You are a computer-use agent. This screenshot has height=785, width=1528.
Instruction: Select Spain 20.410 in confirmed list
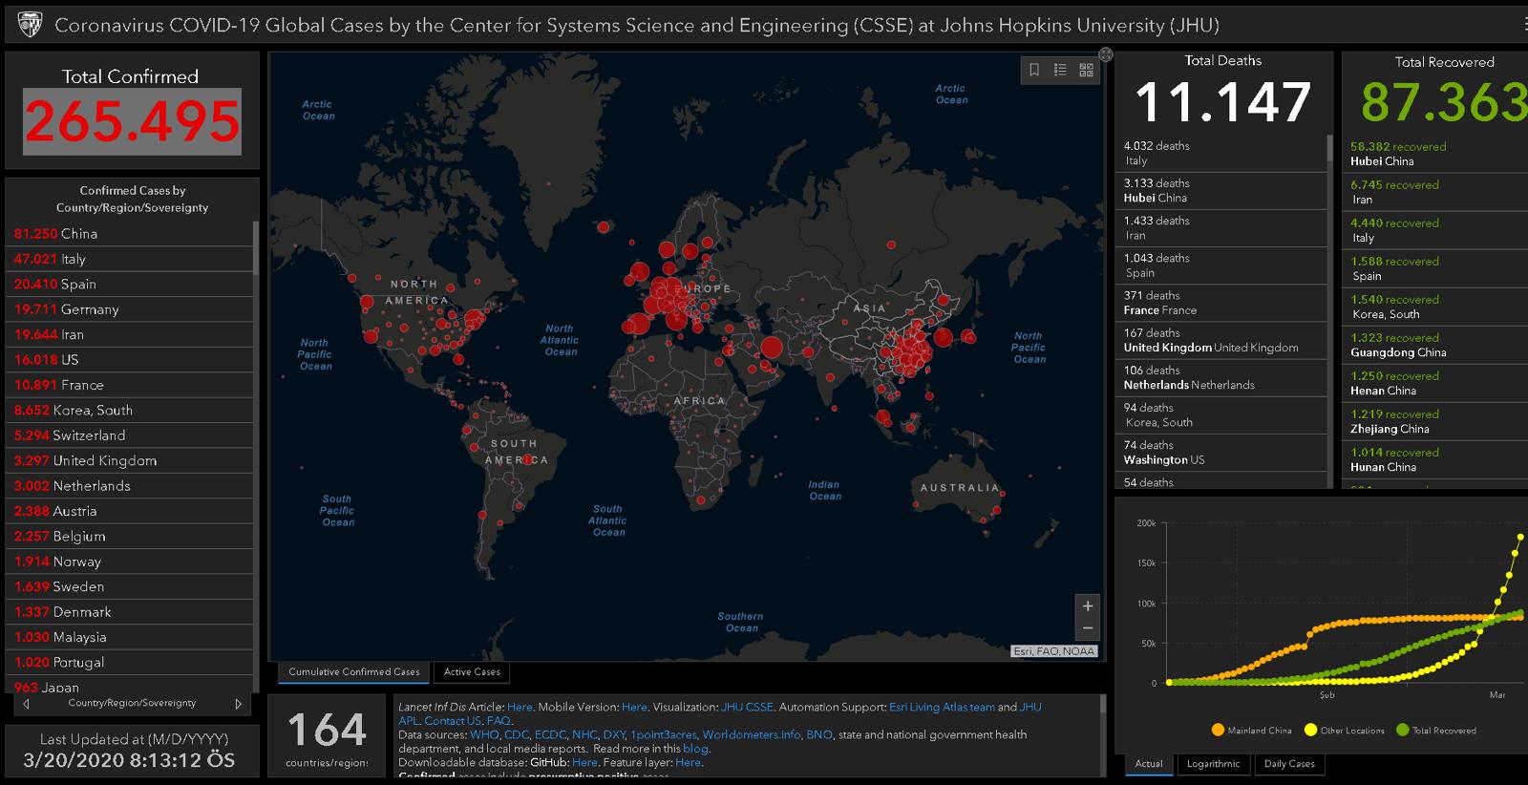[129, 284]
